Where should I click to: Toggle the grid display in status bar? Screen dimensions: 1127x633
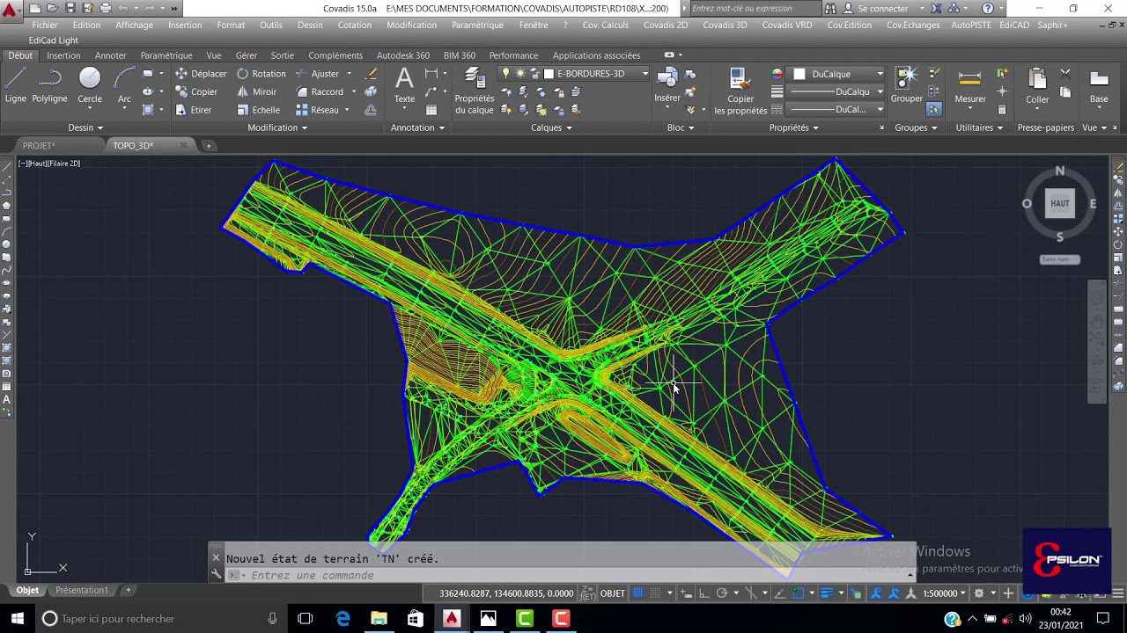pyautogui.click(x=638, y=593)
